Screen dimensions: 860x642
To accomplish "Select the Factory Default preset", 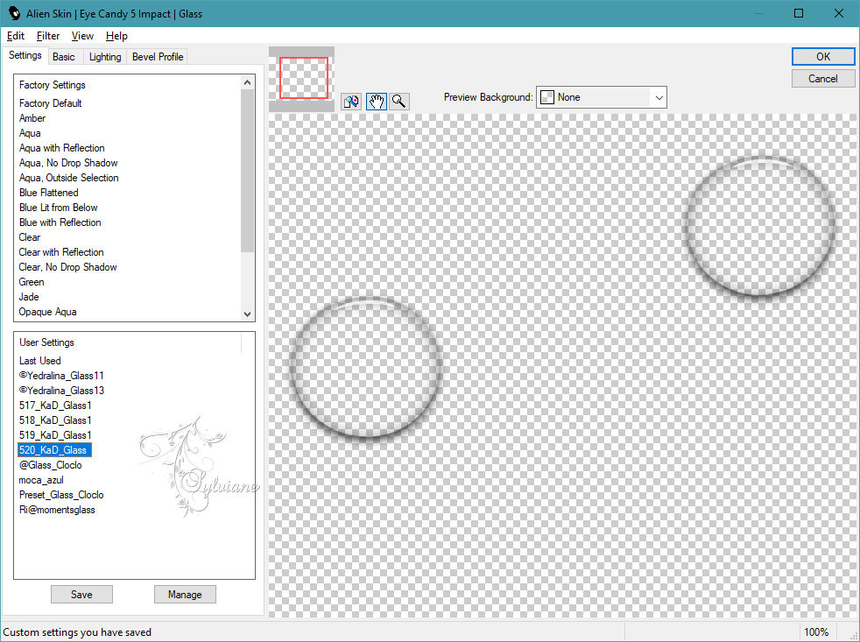I will [x=51, y=103].
